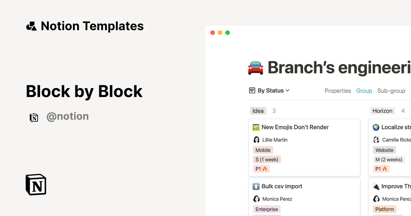Click the small Notion icon beside @notion
The width and height of the screenshot is (411, 216).
coord(34,118)
